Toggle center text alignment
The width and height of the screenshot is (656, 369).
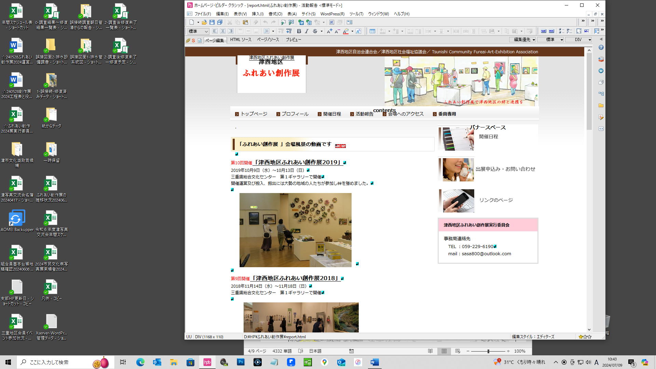click(223, 31)
